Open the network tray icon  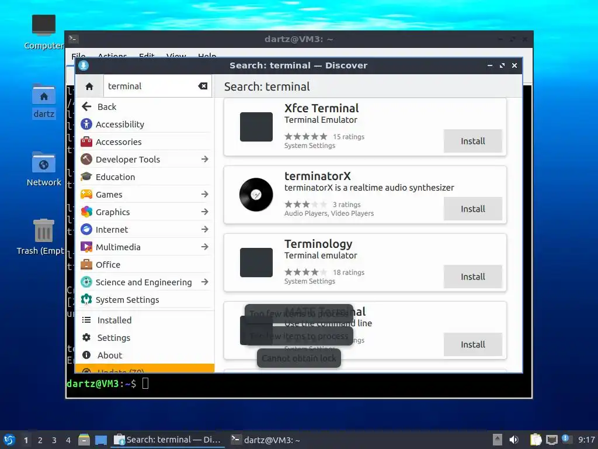[x=551, y=440]
